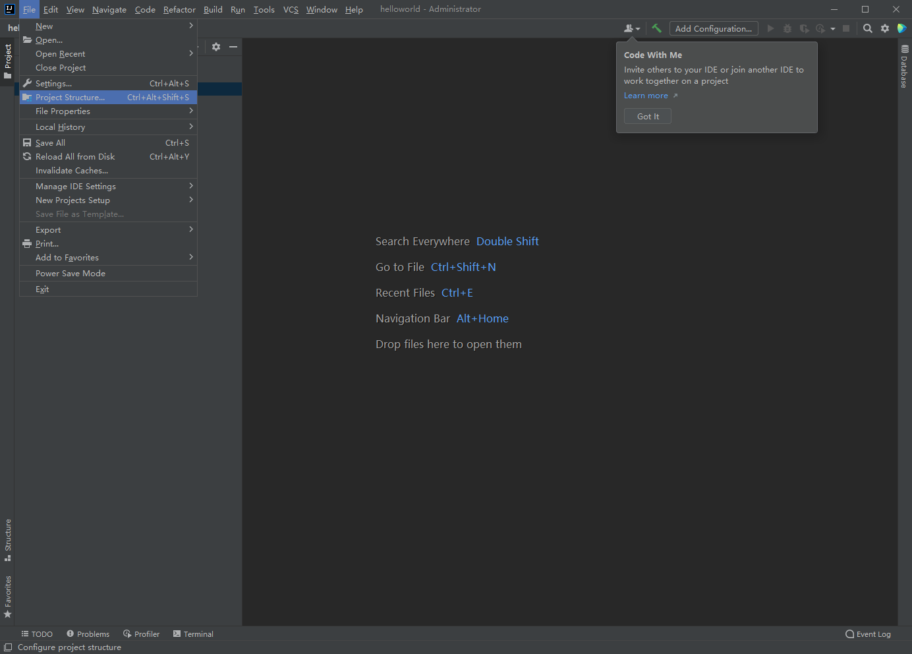Image resolution: width=912 pixels, height=654 pixels.
Task: Open IDE settings gear in top toolbar
Action: pyautogui.click(x=885, y=28)
